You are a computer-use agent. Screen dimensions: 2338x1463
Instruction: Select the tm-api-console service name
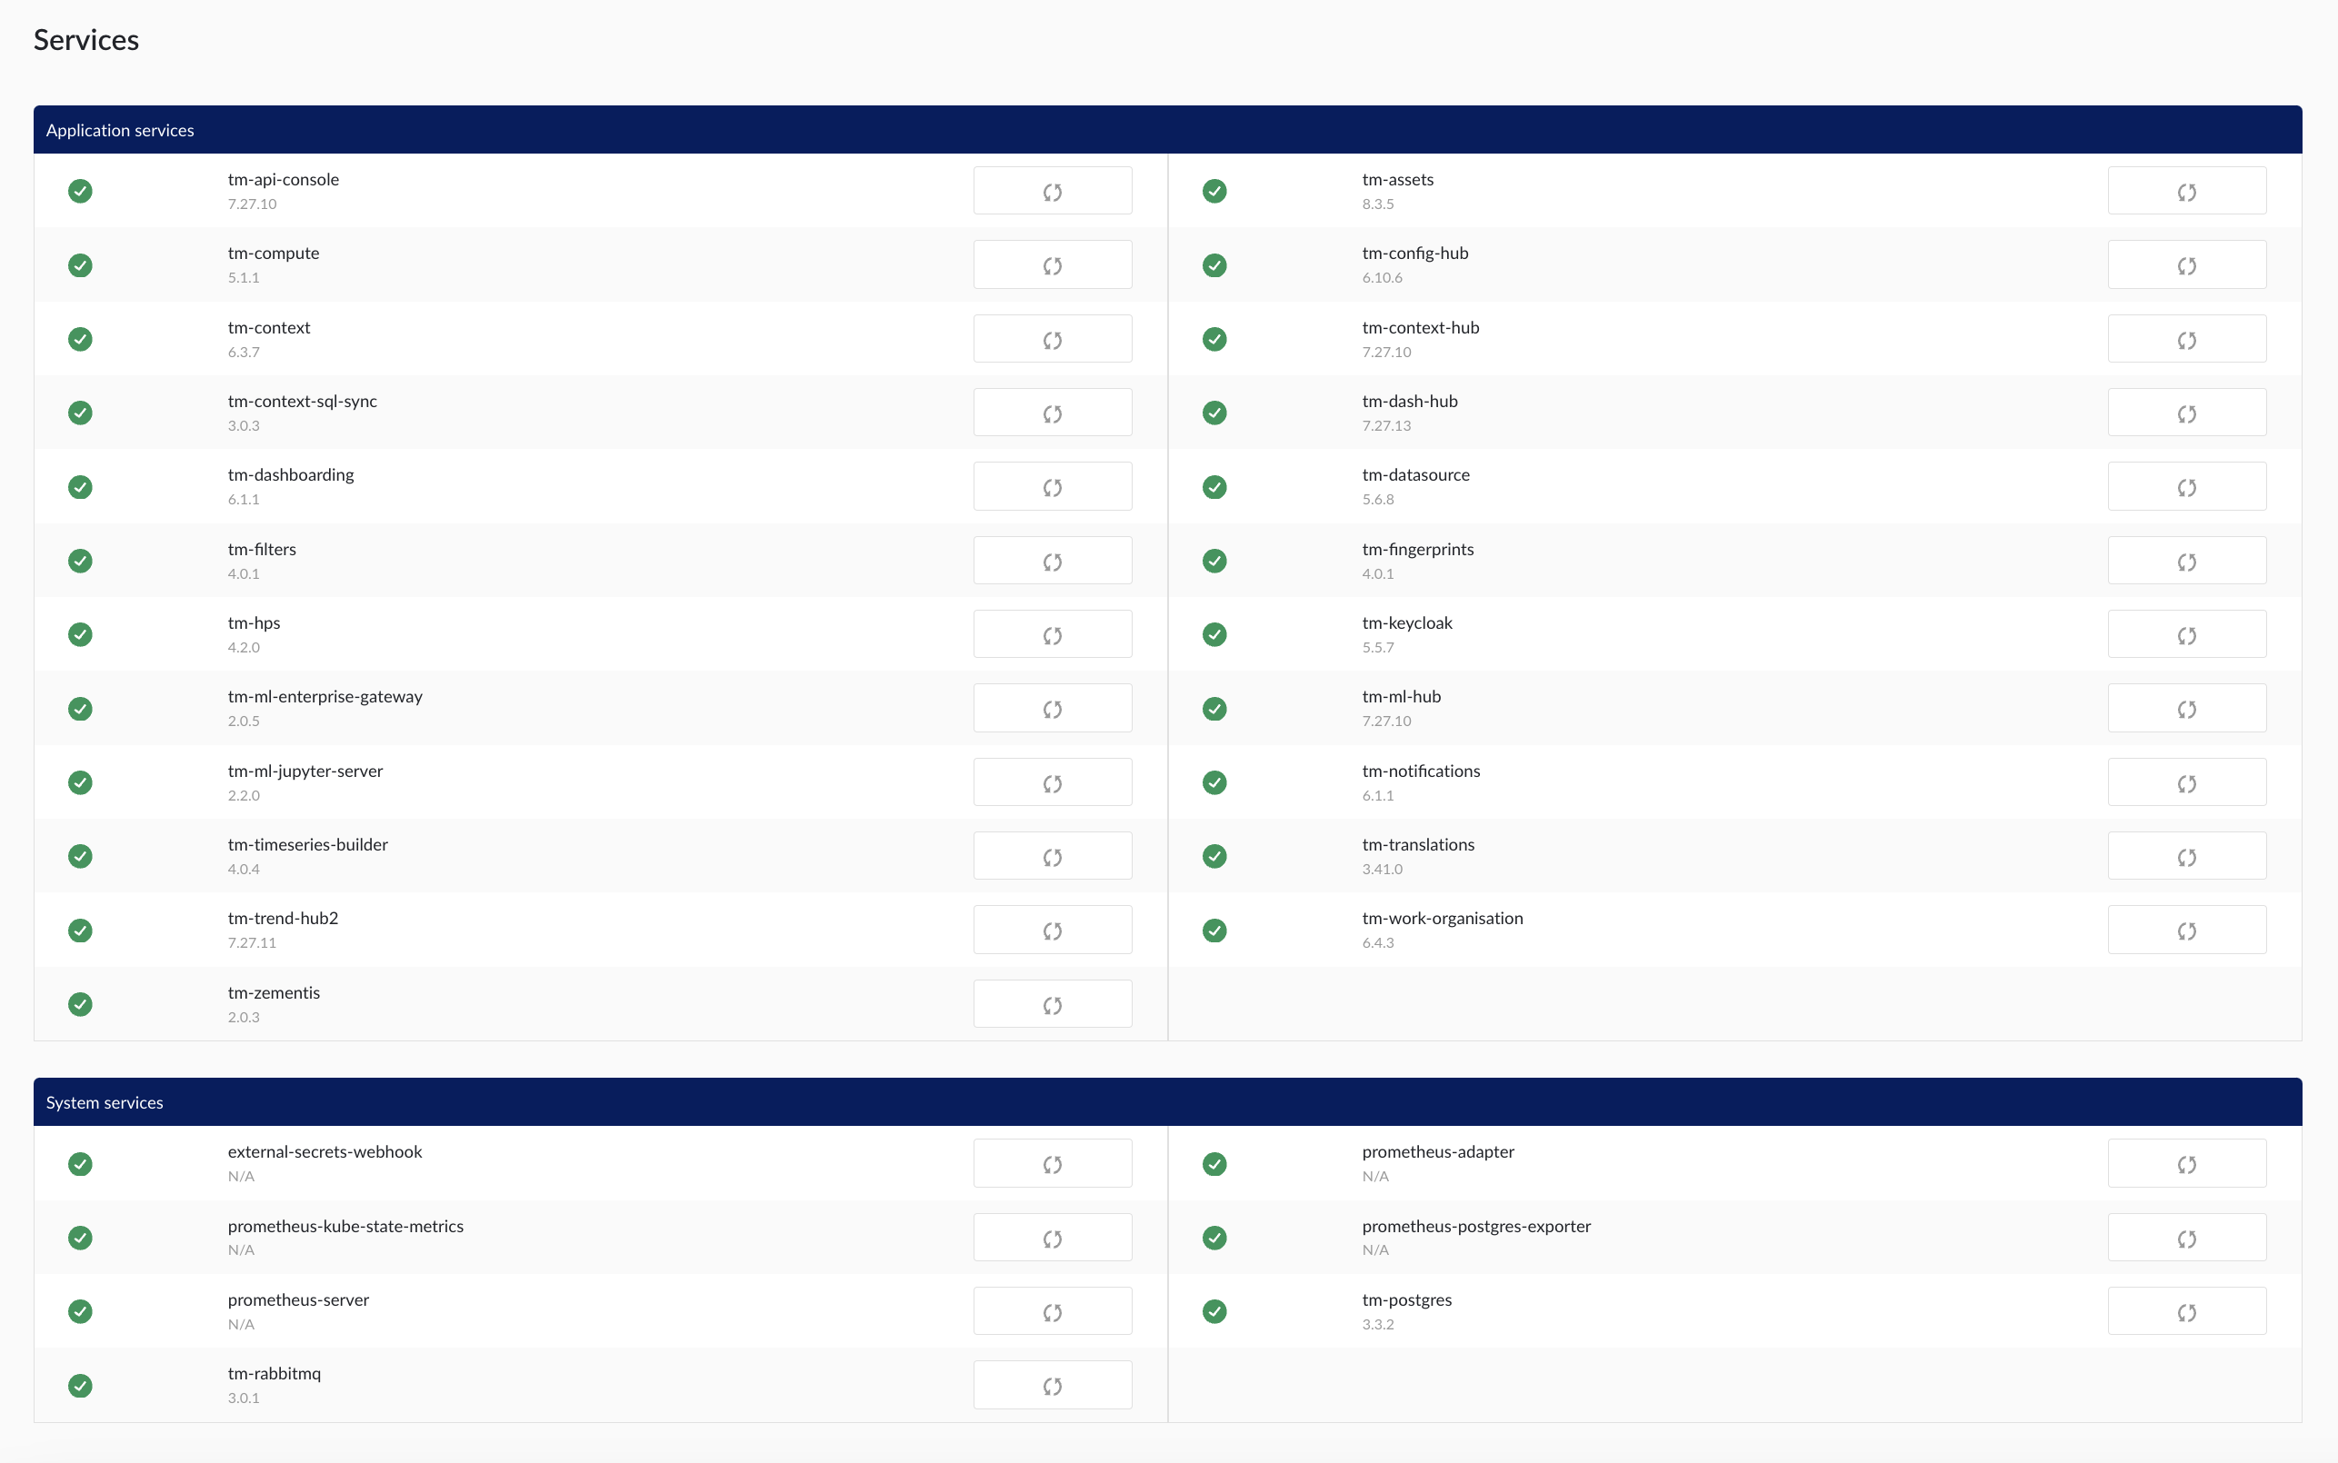coord(284,179)
